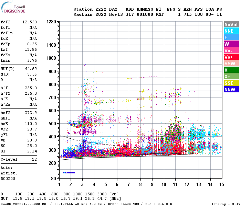
Task: Click the 001000 time value in header
Action: 145,14
